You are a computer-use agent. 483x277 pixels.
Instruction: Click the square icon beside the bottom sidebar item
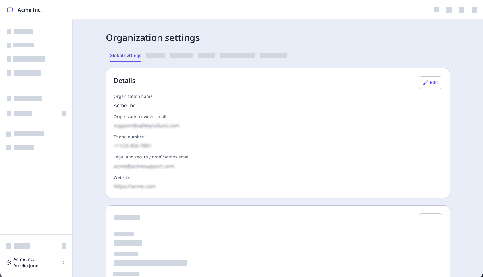(64, 246)
